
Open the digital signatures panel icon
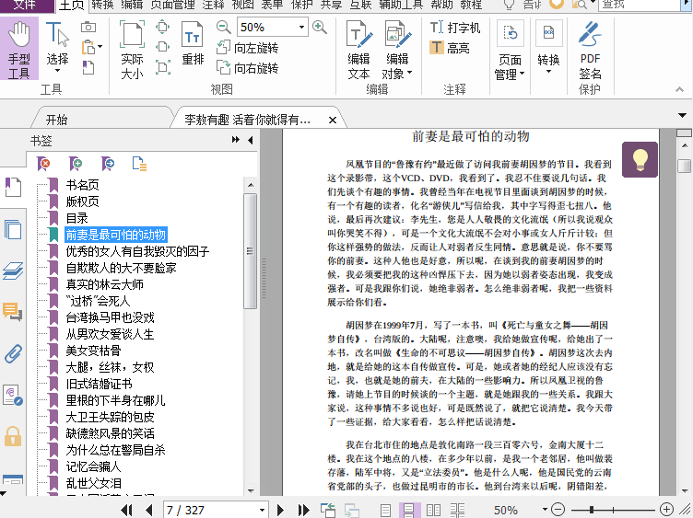[13, 396]
